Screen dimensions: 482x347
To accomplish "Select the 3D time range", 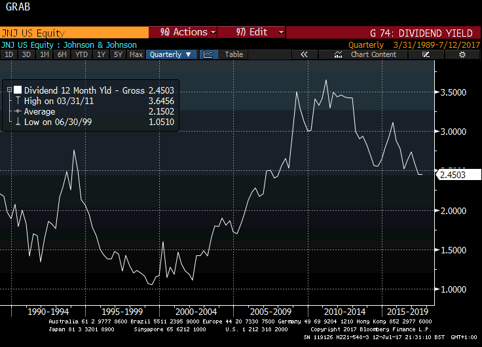I will click(26, 54).
